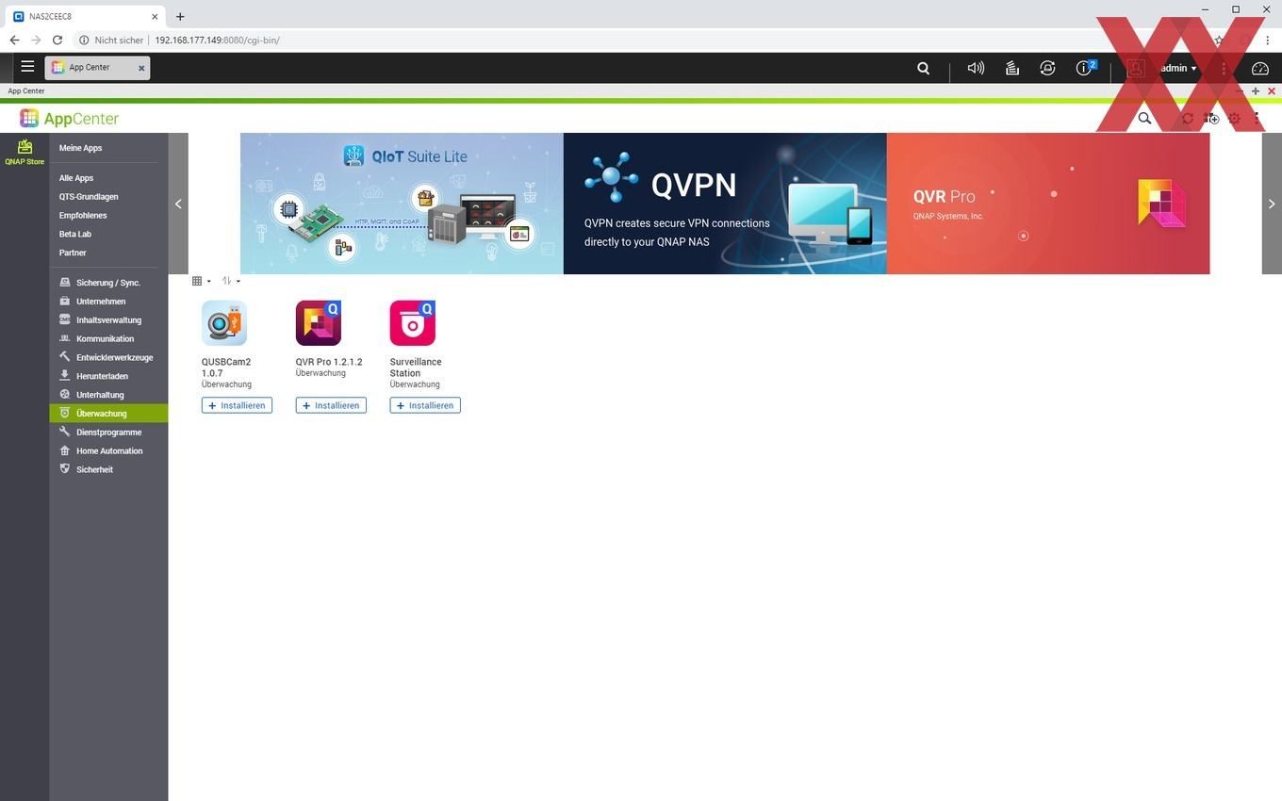
Task: Open Chrome three-dot menu
Action: coord(1268,40)
